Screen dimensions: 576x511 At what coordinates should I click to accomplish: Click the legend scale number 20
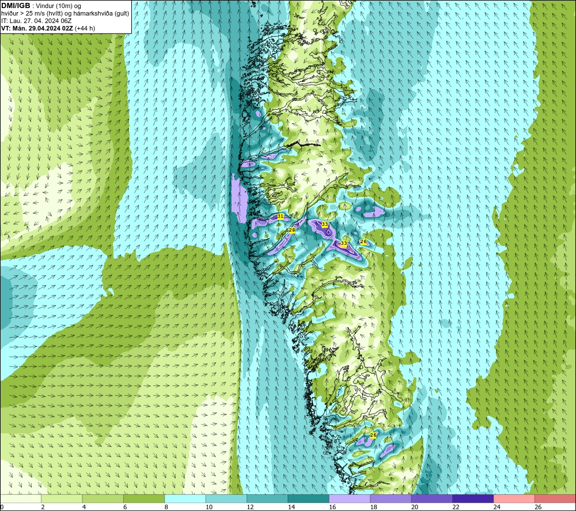coord(415,507)
